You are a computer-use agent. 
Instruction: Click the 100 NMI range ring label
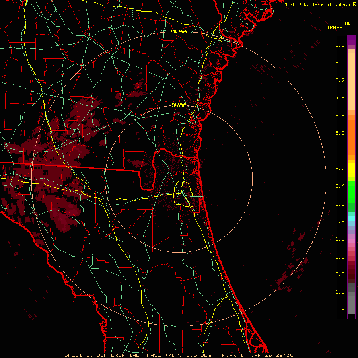(179, 31)
